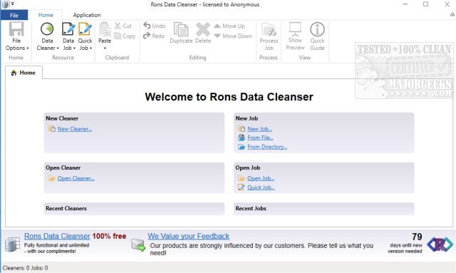Open the File Options ribbon button
Viewport: 456px width, 273px height.
click(x=16, y=36)
